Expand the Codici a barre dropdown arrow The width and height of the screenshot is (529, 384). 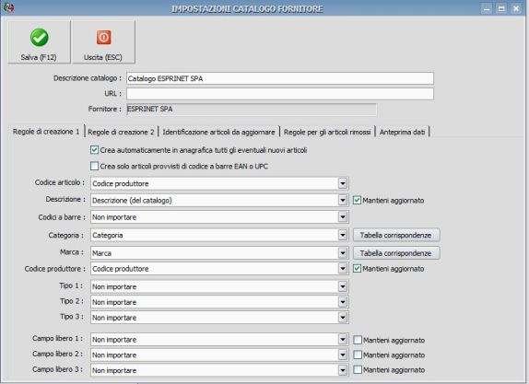coord(343,217)
